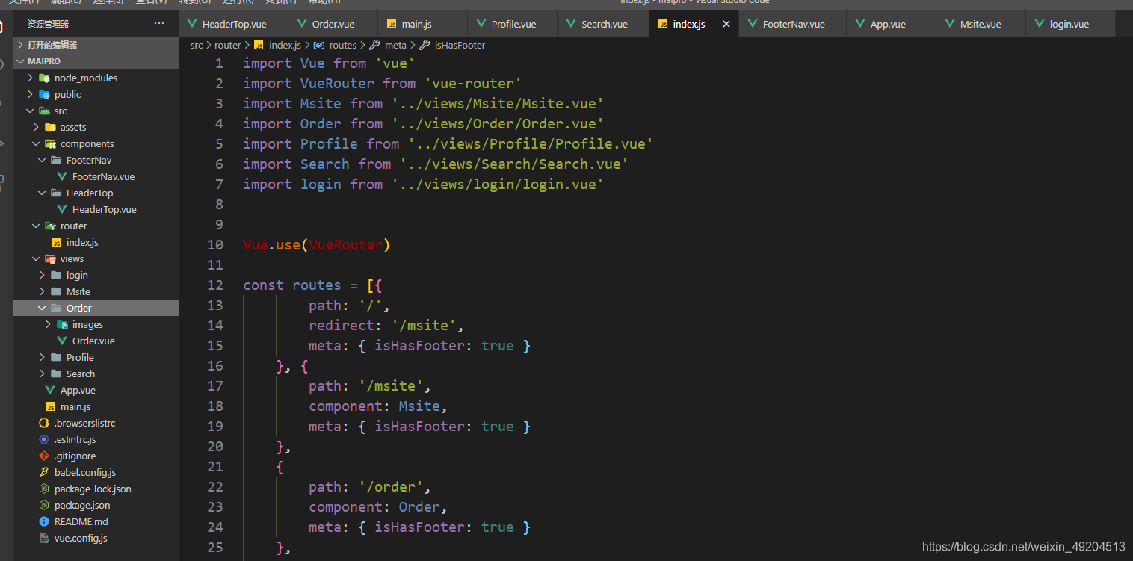Click the .browserslistrc file icon
Screen dimensions: 1133x561
(45, 423)
